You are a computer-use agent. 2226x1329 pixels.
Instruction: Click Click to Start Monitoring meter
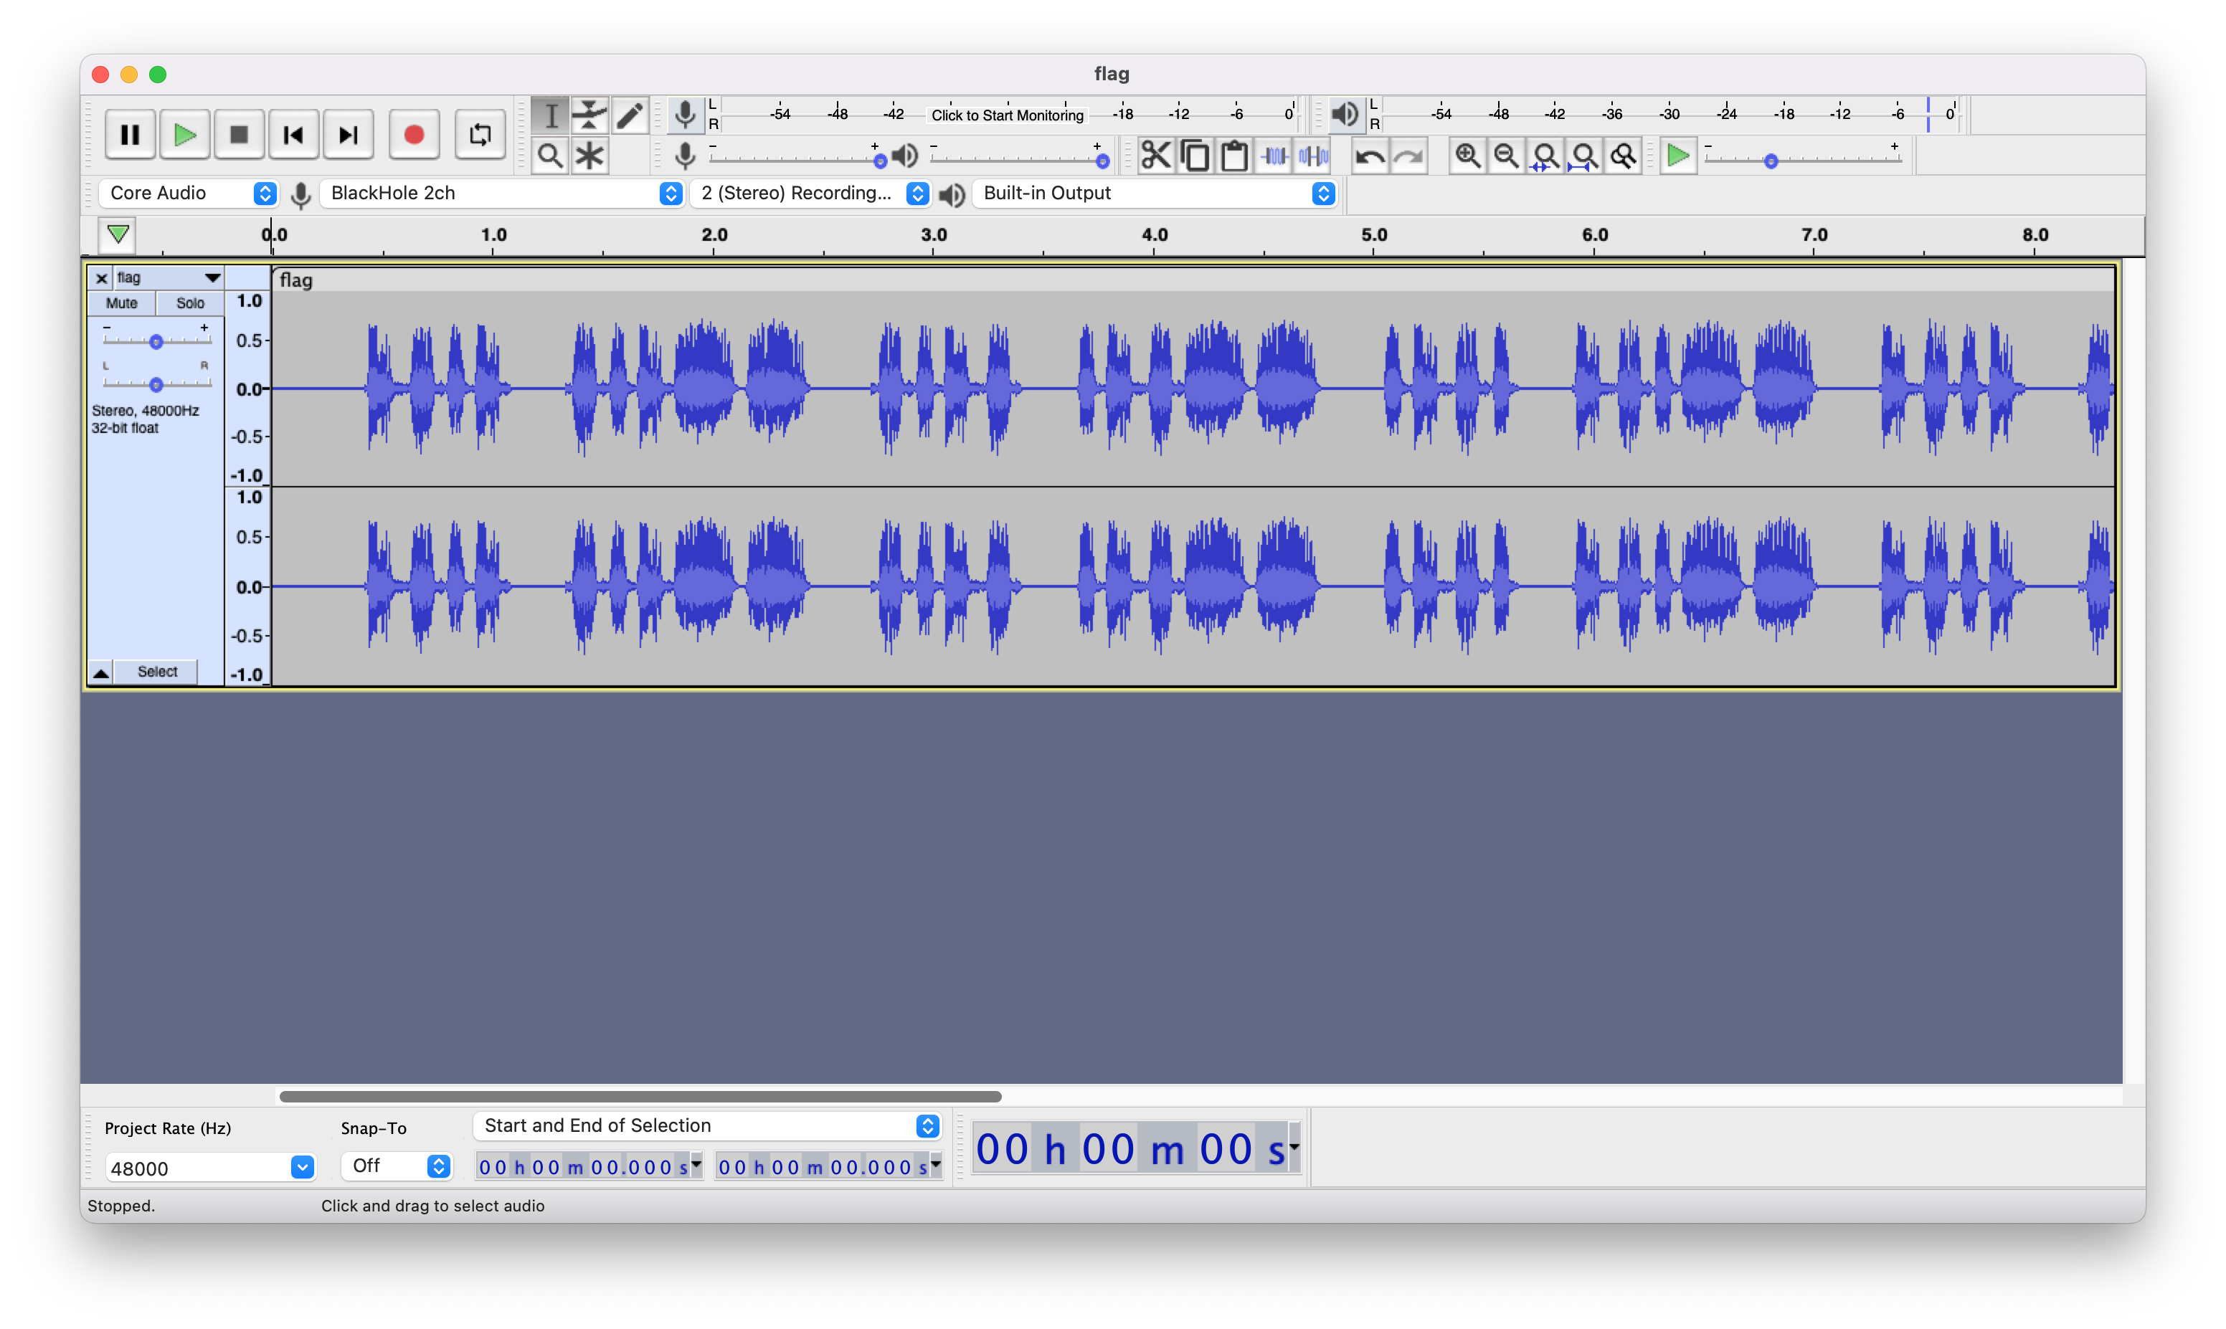click(x=1007, y=115)
